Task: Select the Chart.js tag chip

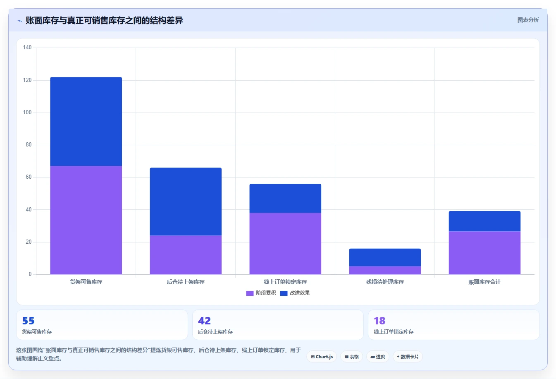Action: [322, 357]
